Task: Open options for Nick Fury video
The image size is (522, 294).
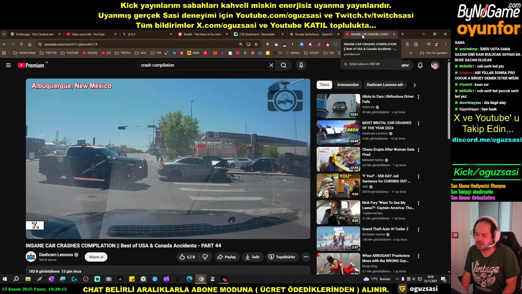Action: (x=418, y=203)
